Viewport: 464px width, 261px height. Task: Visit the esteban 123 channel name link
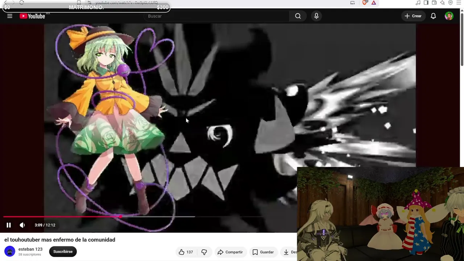tap(30, 249)
